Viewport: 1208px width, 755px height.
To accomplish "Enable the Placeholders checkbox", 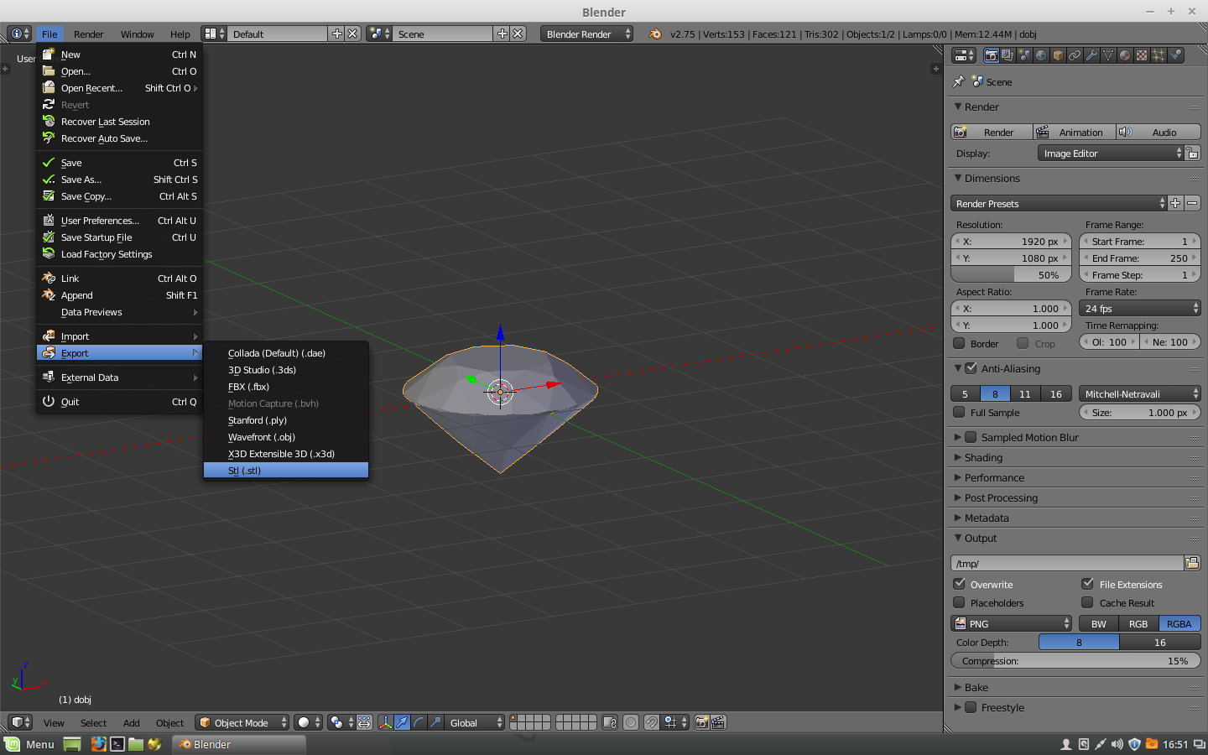I will 959,602.
